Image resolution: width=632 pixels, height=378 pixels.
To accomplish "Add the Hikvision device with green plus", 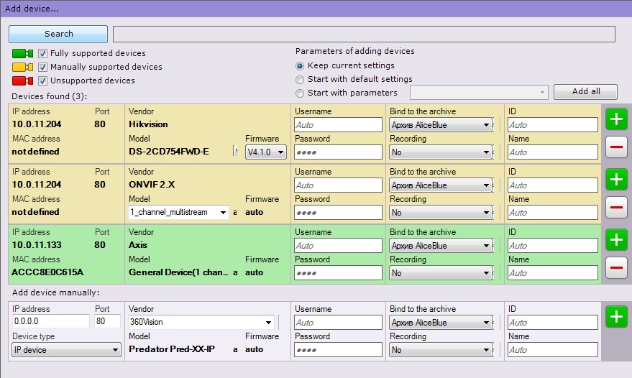I will point(616,119).
